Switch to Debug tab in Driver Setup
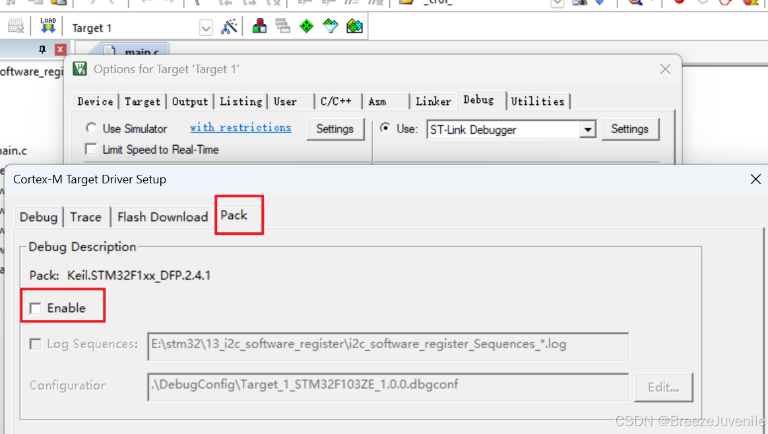The image size is (768, 434). pyautogui.click(x=39, y=217)
